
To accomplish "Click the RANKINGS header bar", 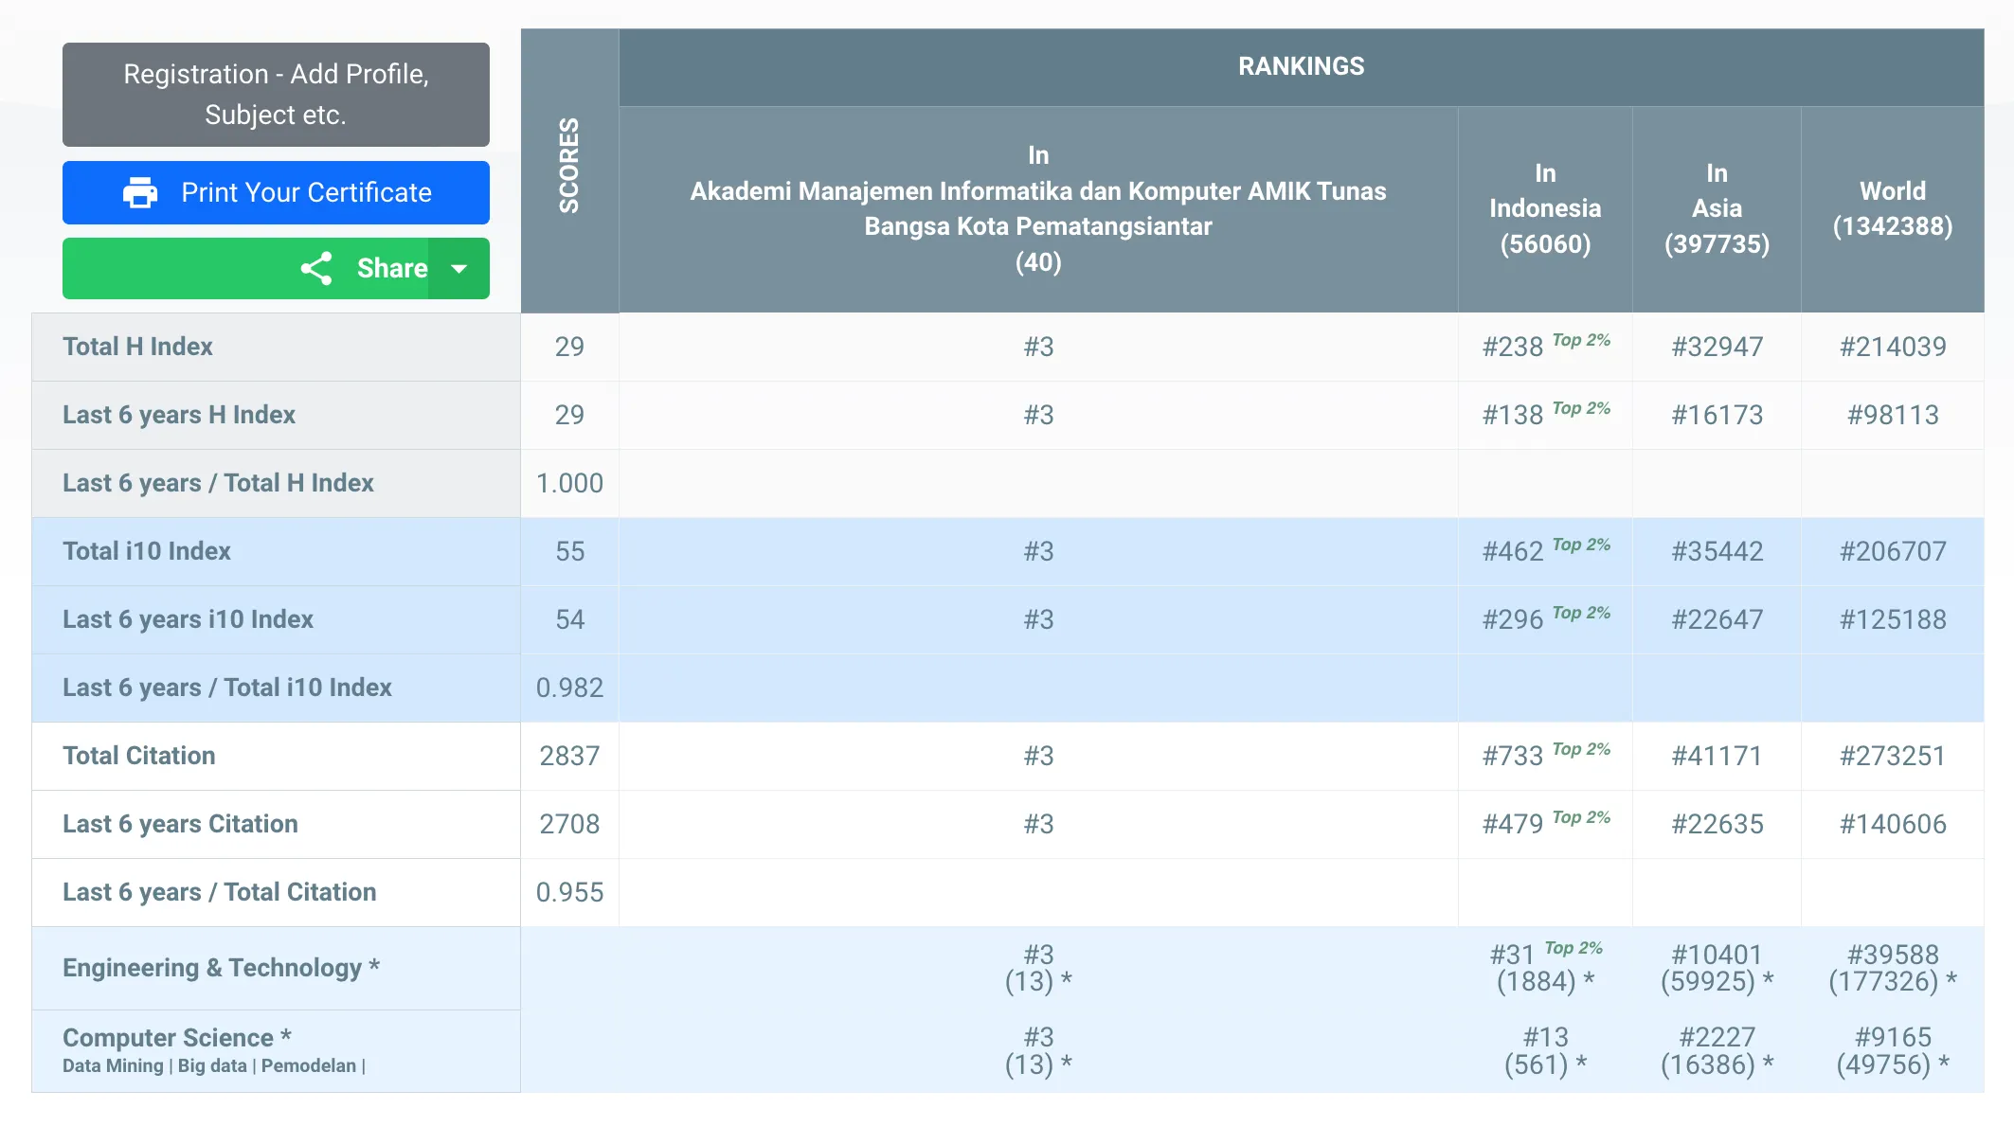I will [1301, 66].
